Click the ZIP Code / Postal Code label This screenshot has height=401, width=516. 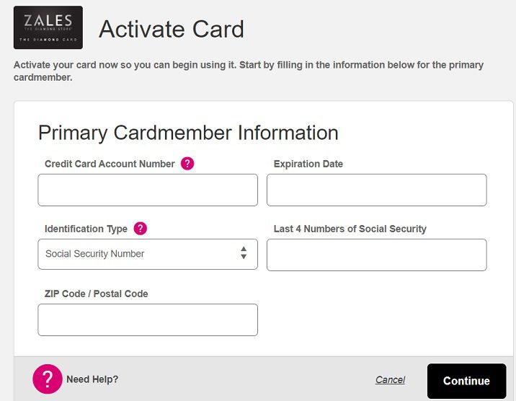pos(96,294)
